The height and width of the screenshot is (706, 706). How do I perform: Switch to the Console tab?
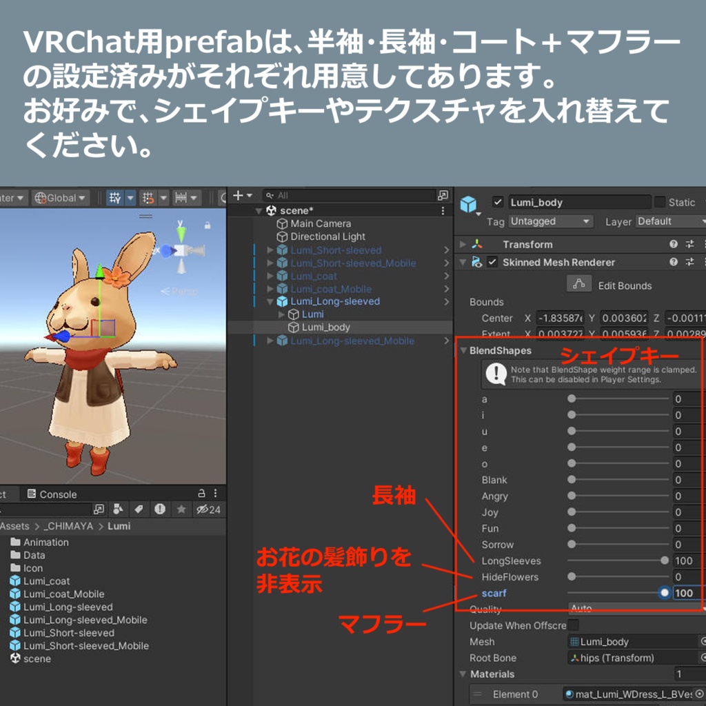pyautogui.click(x=52, y=494)
